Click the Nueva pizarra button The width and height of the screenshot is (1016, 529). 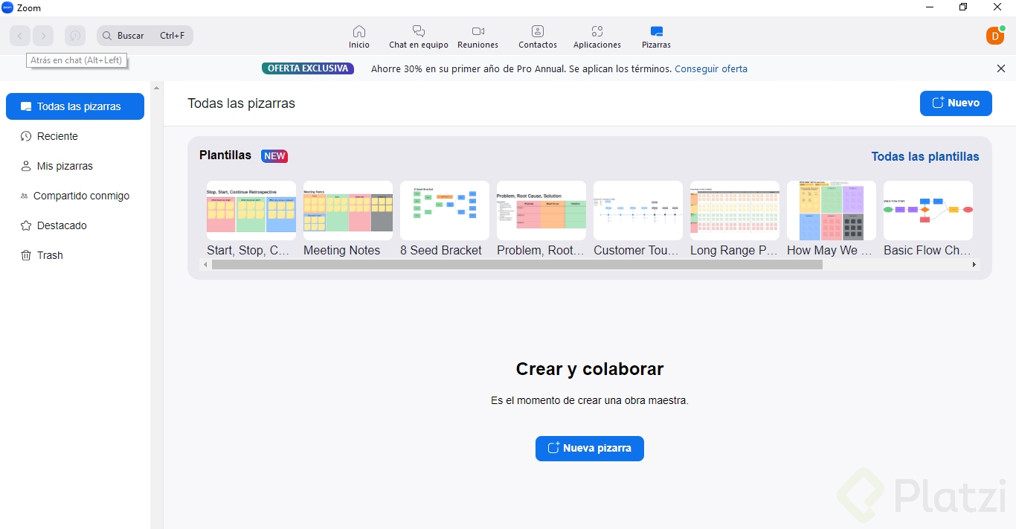590,449
